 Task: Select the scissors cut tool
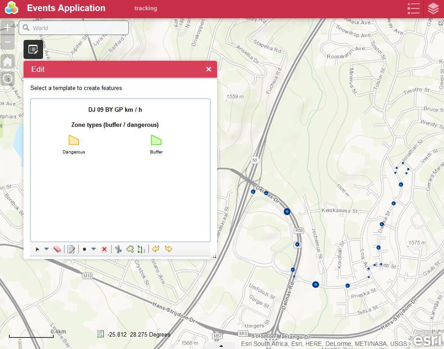click(118, 249)
